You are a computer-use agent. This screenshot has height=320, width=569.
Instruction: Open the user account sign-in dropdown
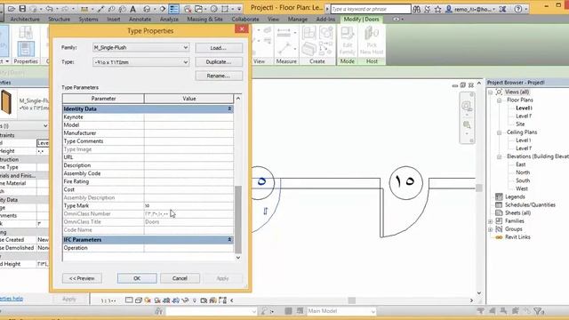coord(495,10)
